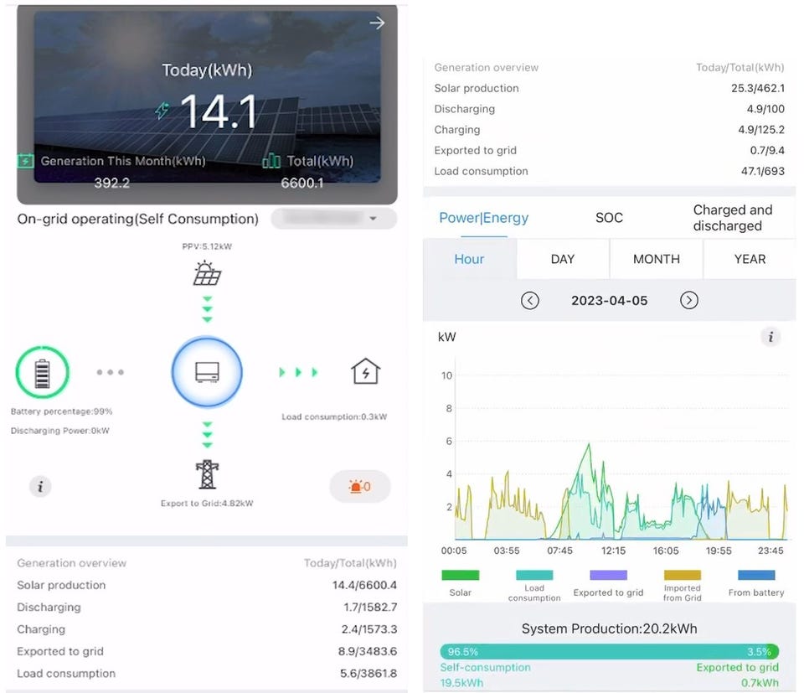804x693 pixels.
Task: Open the date 2023-04-05 picker
Action: (609, 301)
